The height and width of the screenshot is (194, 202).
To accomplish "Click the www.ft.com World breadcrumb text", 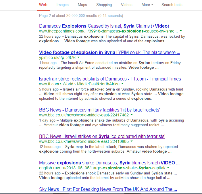I will [x=79, y=84].
